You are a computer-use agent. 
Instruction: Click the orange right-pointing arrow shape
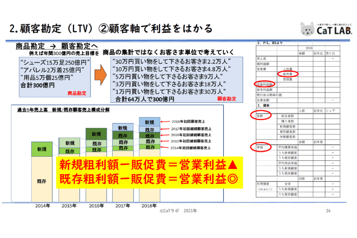[x=100, y=75]
